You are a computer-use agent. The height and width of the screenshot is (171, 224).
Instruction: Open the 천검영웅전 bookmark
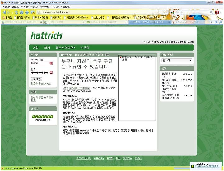[x=98, y=17]
